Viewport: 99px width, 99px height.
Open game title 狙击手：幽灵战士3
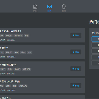11,31
